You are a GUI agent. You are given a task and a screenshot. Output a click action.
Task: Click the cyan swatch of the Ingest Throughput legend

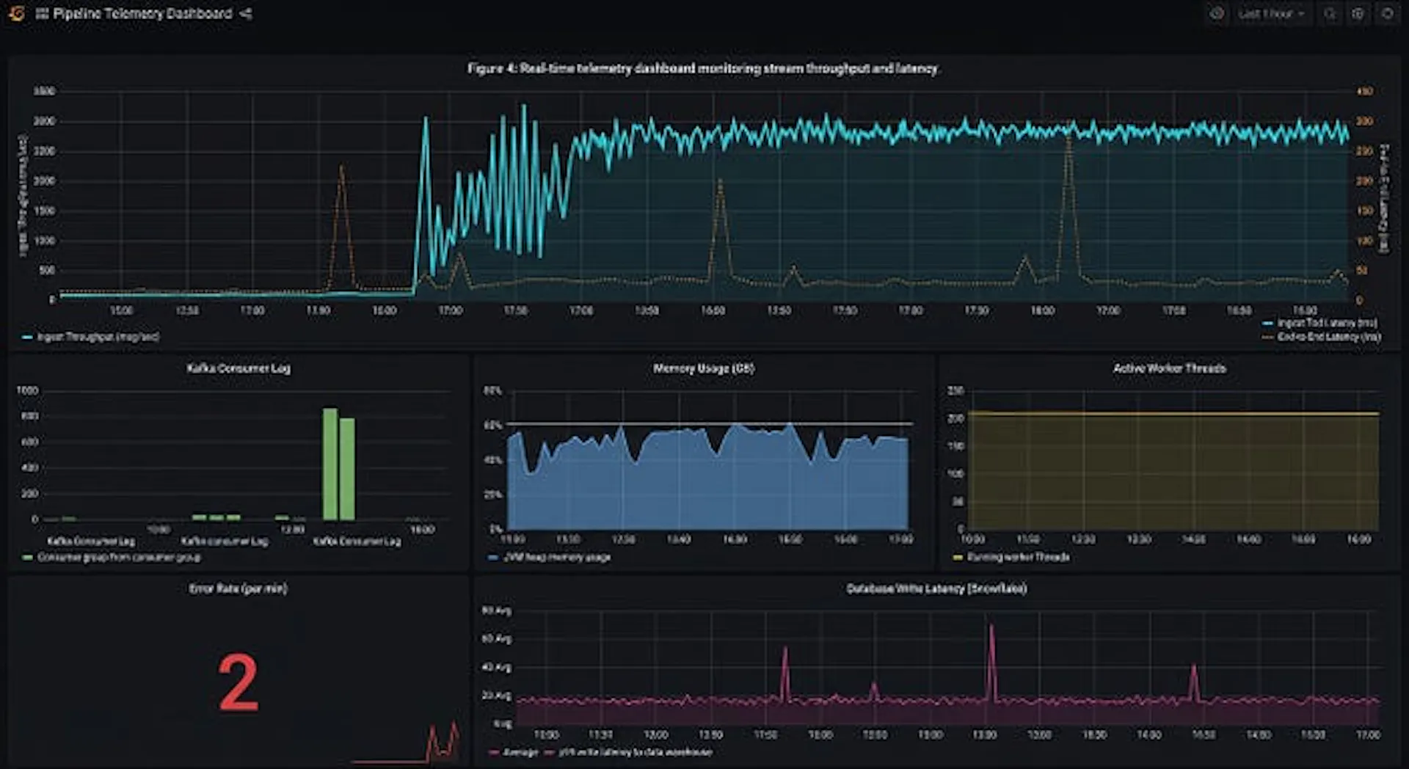click(27, 338)
